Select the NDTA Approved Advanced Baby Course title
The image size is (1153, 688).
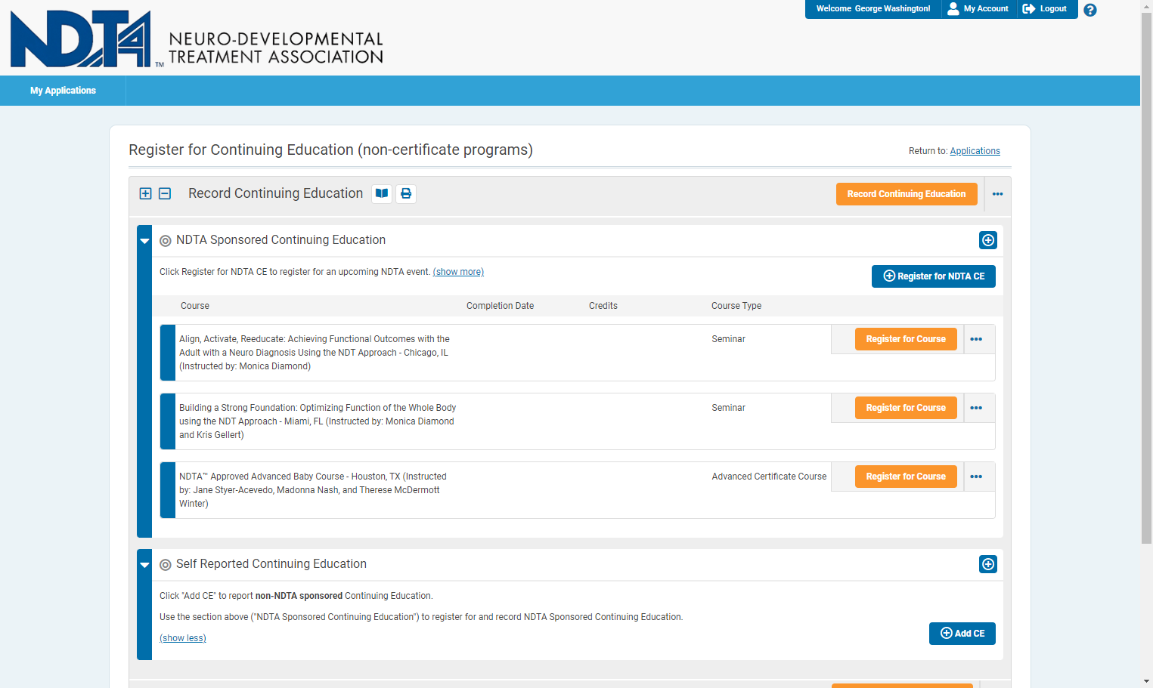tap(313, 490)
